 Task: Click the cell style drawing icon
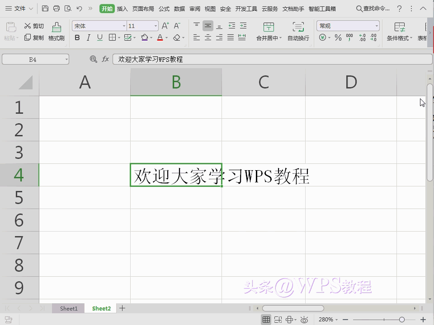(127, 37)
